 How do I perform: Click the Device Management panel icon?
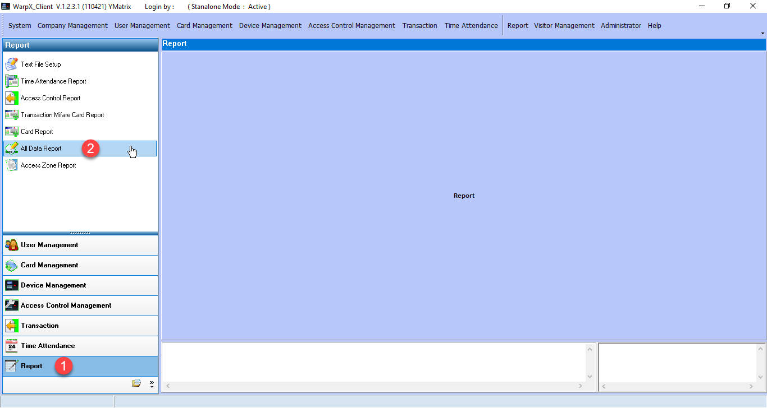pos(11,285)
